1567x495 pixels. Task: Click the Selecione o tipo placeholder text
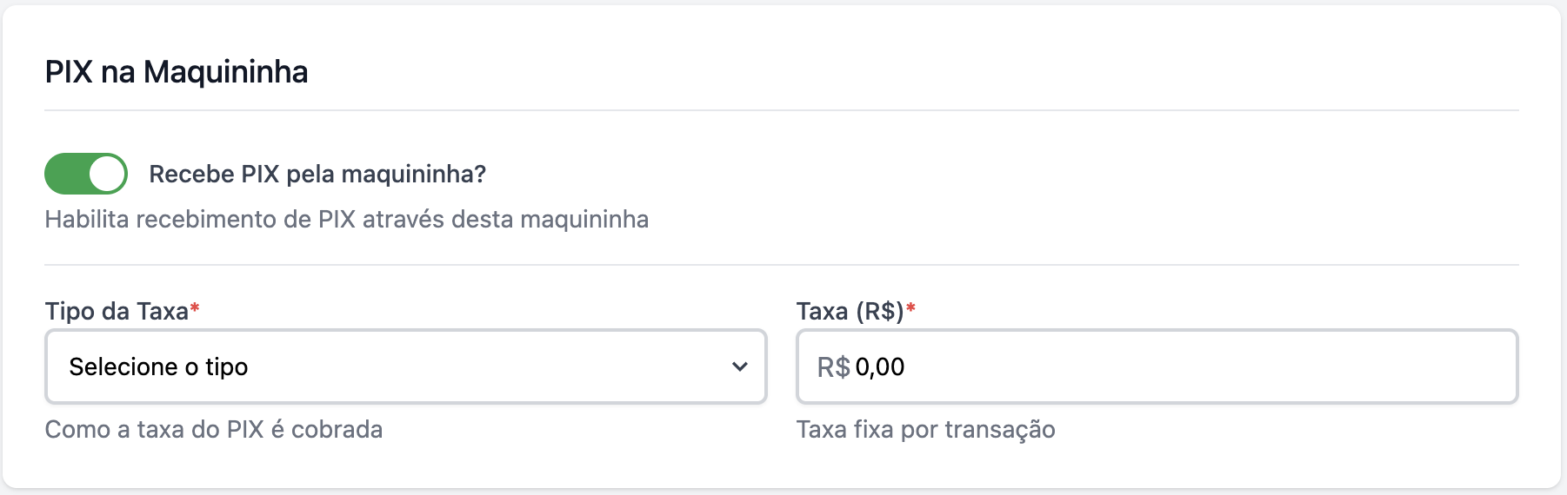point(158,366)
